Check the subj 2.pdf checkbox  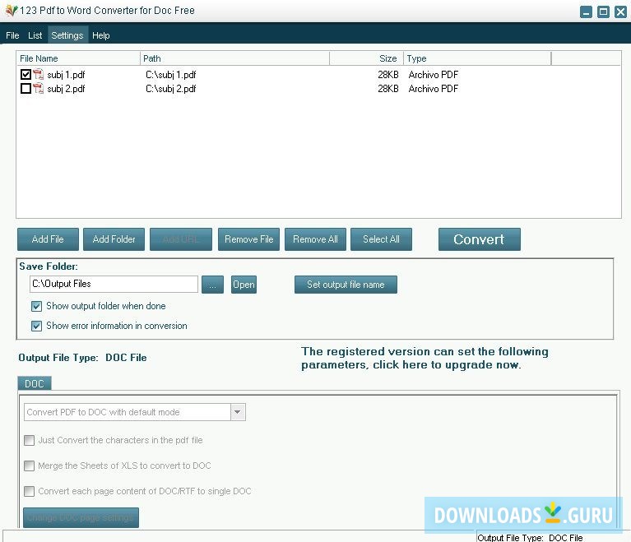(x=26, y=89)
